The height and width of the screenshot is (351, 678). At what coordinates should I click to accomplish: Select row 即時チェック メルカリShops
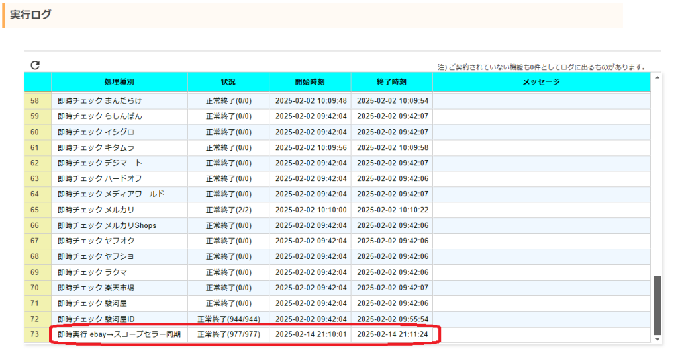point(337,225)
